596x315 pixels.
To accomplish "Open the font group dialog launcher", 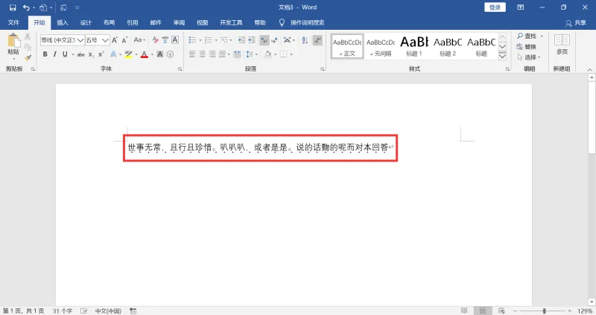I will (180, 69).
